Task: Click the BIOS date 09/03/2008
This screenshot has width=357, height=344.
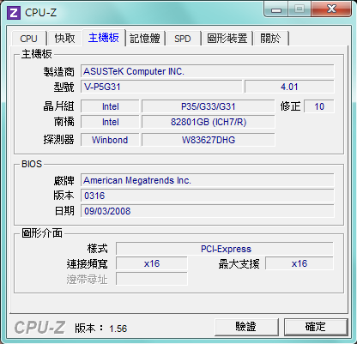Action: (208, 211)
